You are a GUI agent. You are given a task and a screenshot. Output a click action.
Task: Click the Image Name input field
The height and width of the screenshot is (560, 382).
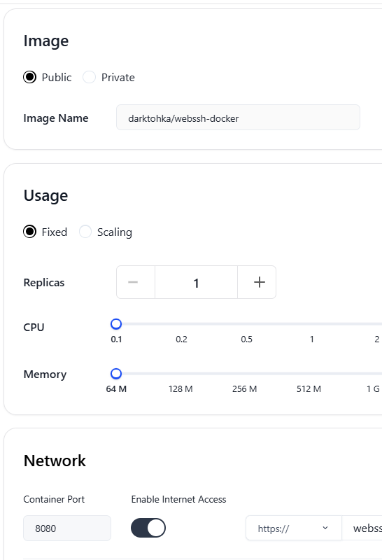[x=238, y=118]
